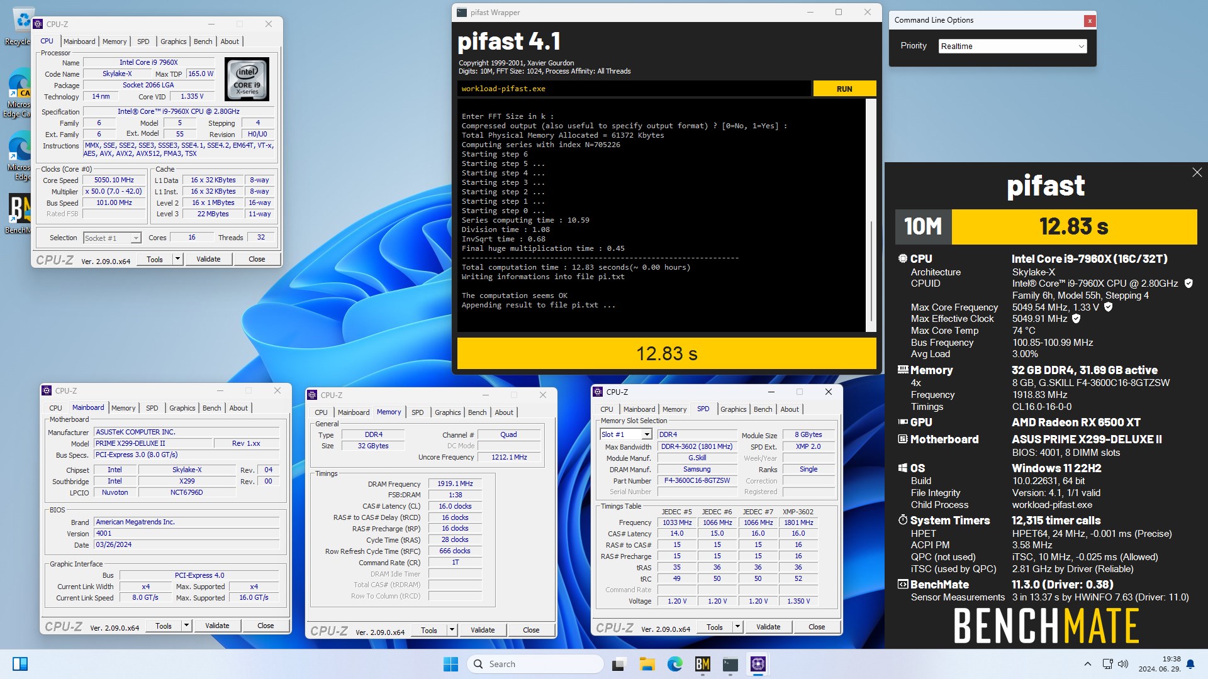
Task: Click yellow 12.83 s result bar in pifast
Action: tap(666, 353)
